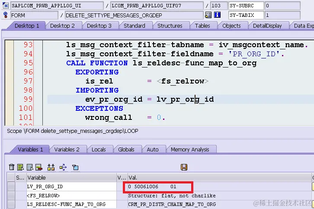The height and width of the screenshot is (209, 314).
Task: Click the SY-SUBRC field
Action: (x=246, y=6)
